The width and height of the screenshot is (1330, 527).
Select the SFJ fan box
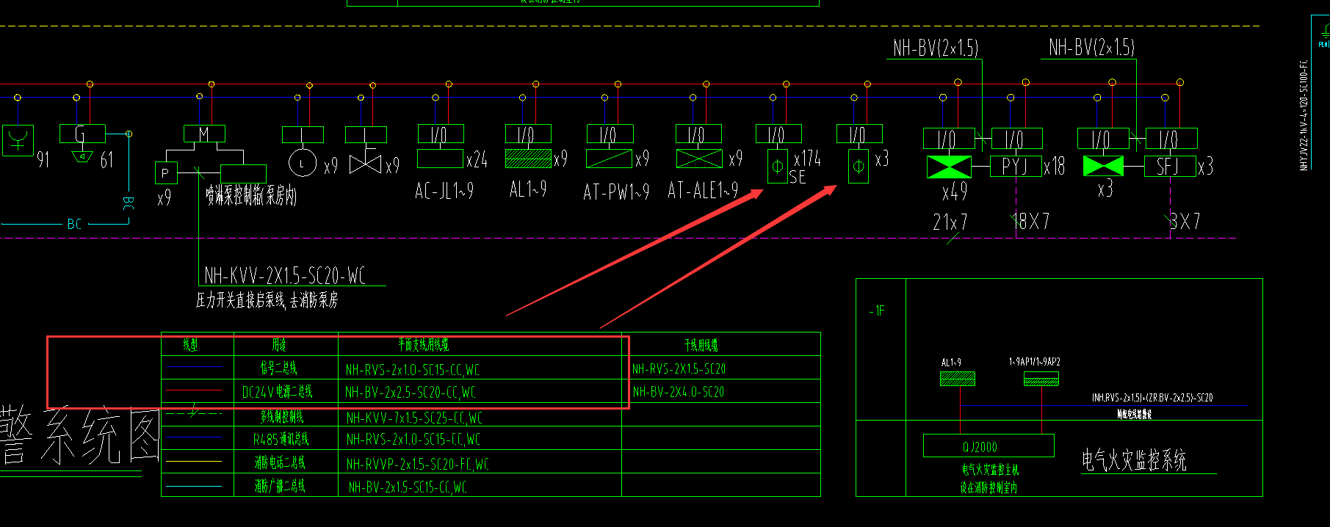(x=1170, y=167)
